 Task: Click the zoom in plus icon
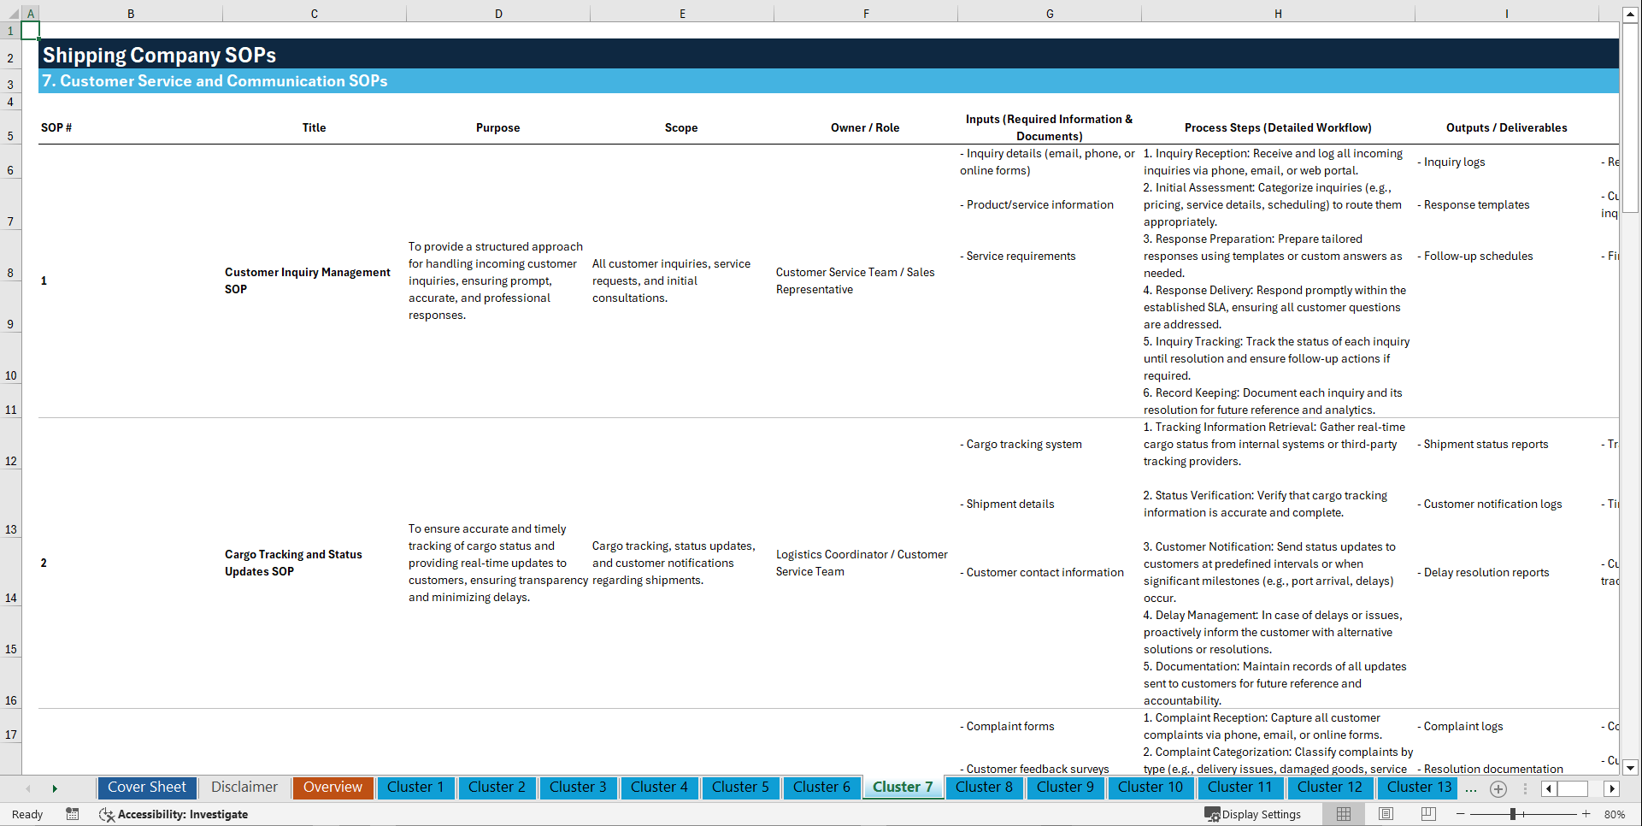(x=1586, y=814)
